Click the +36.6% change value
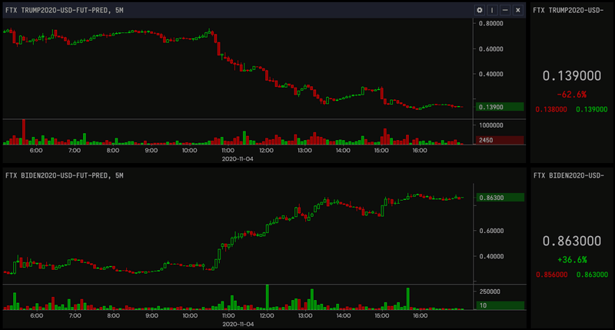The image size is (615, 330). point(572,260)
